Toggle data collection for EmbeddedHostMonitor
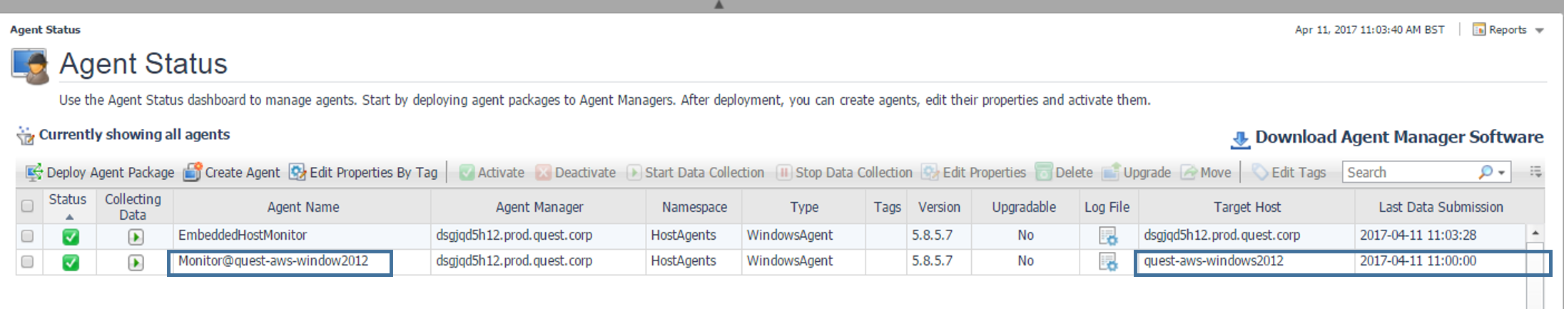1564x309 pixels. pos(136,236)
